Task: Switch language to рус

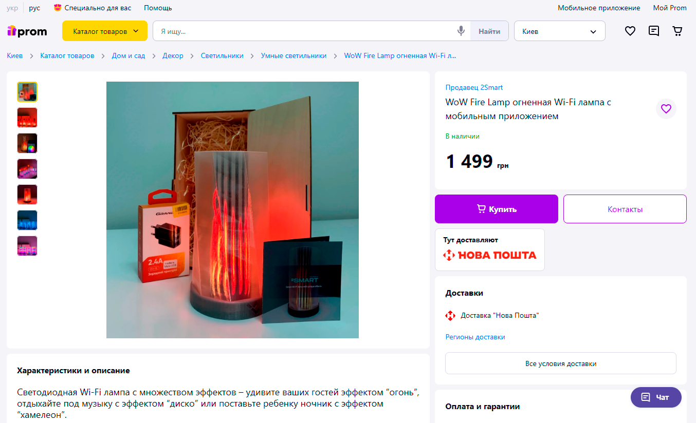Action: 34,8
